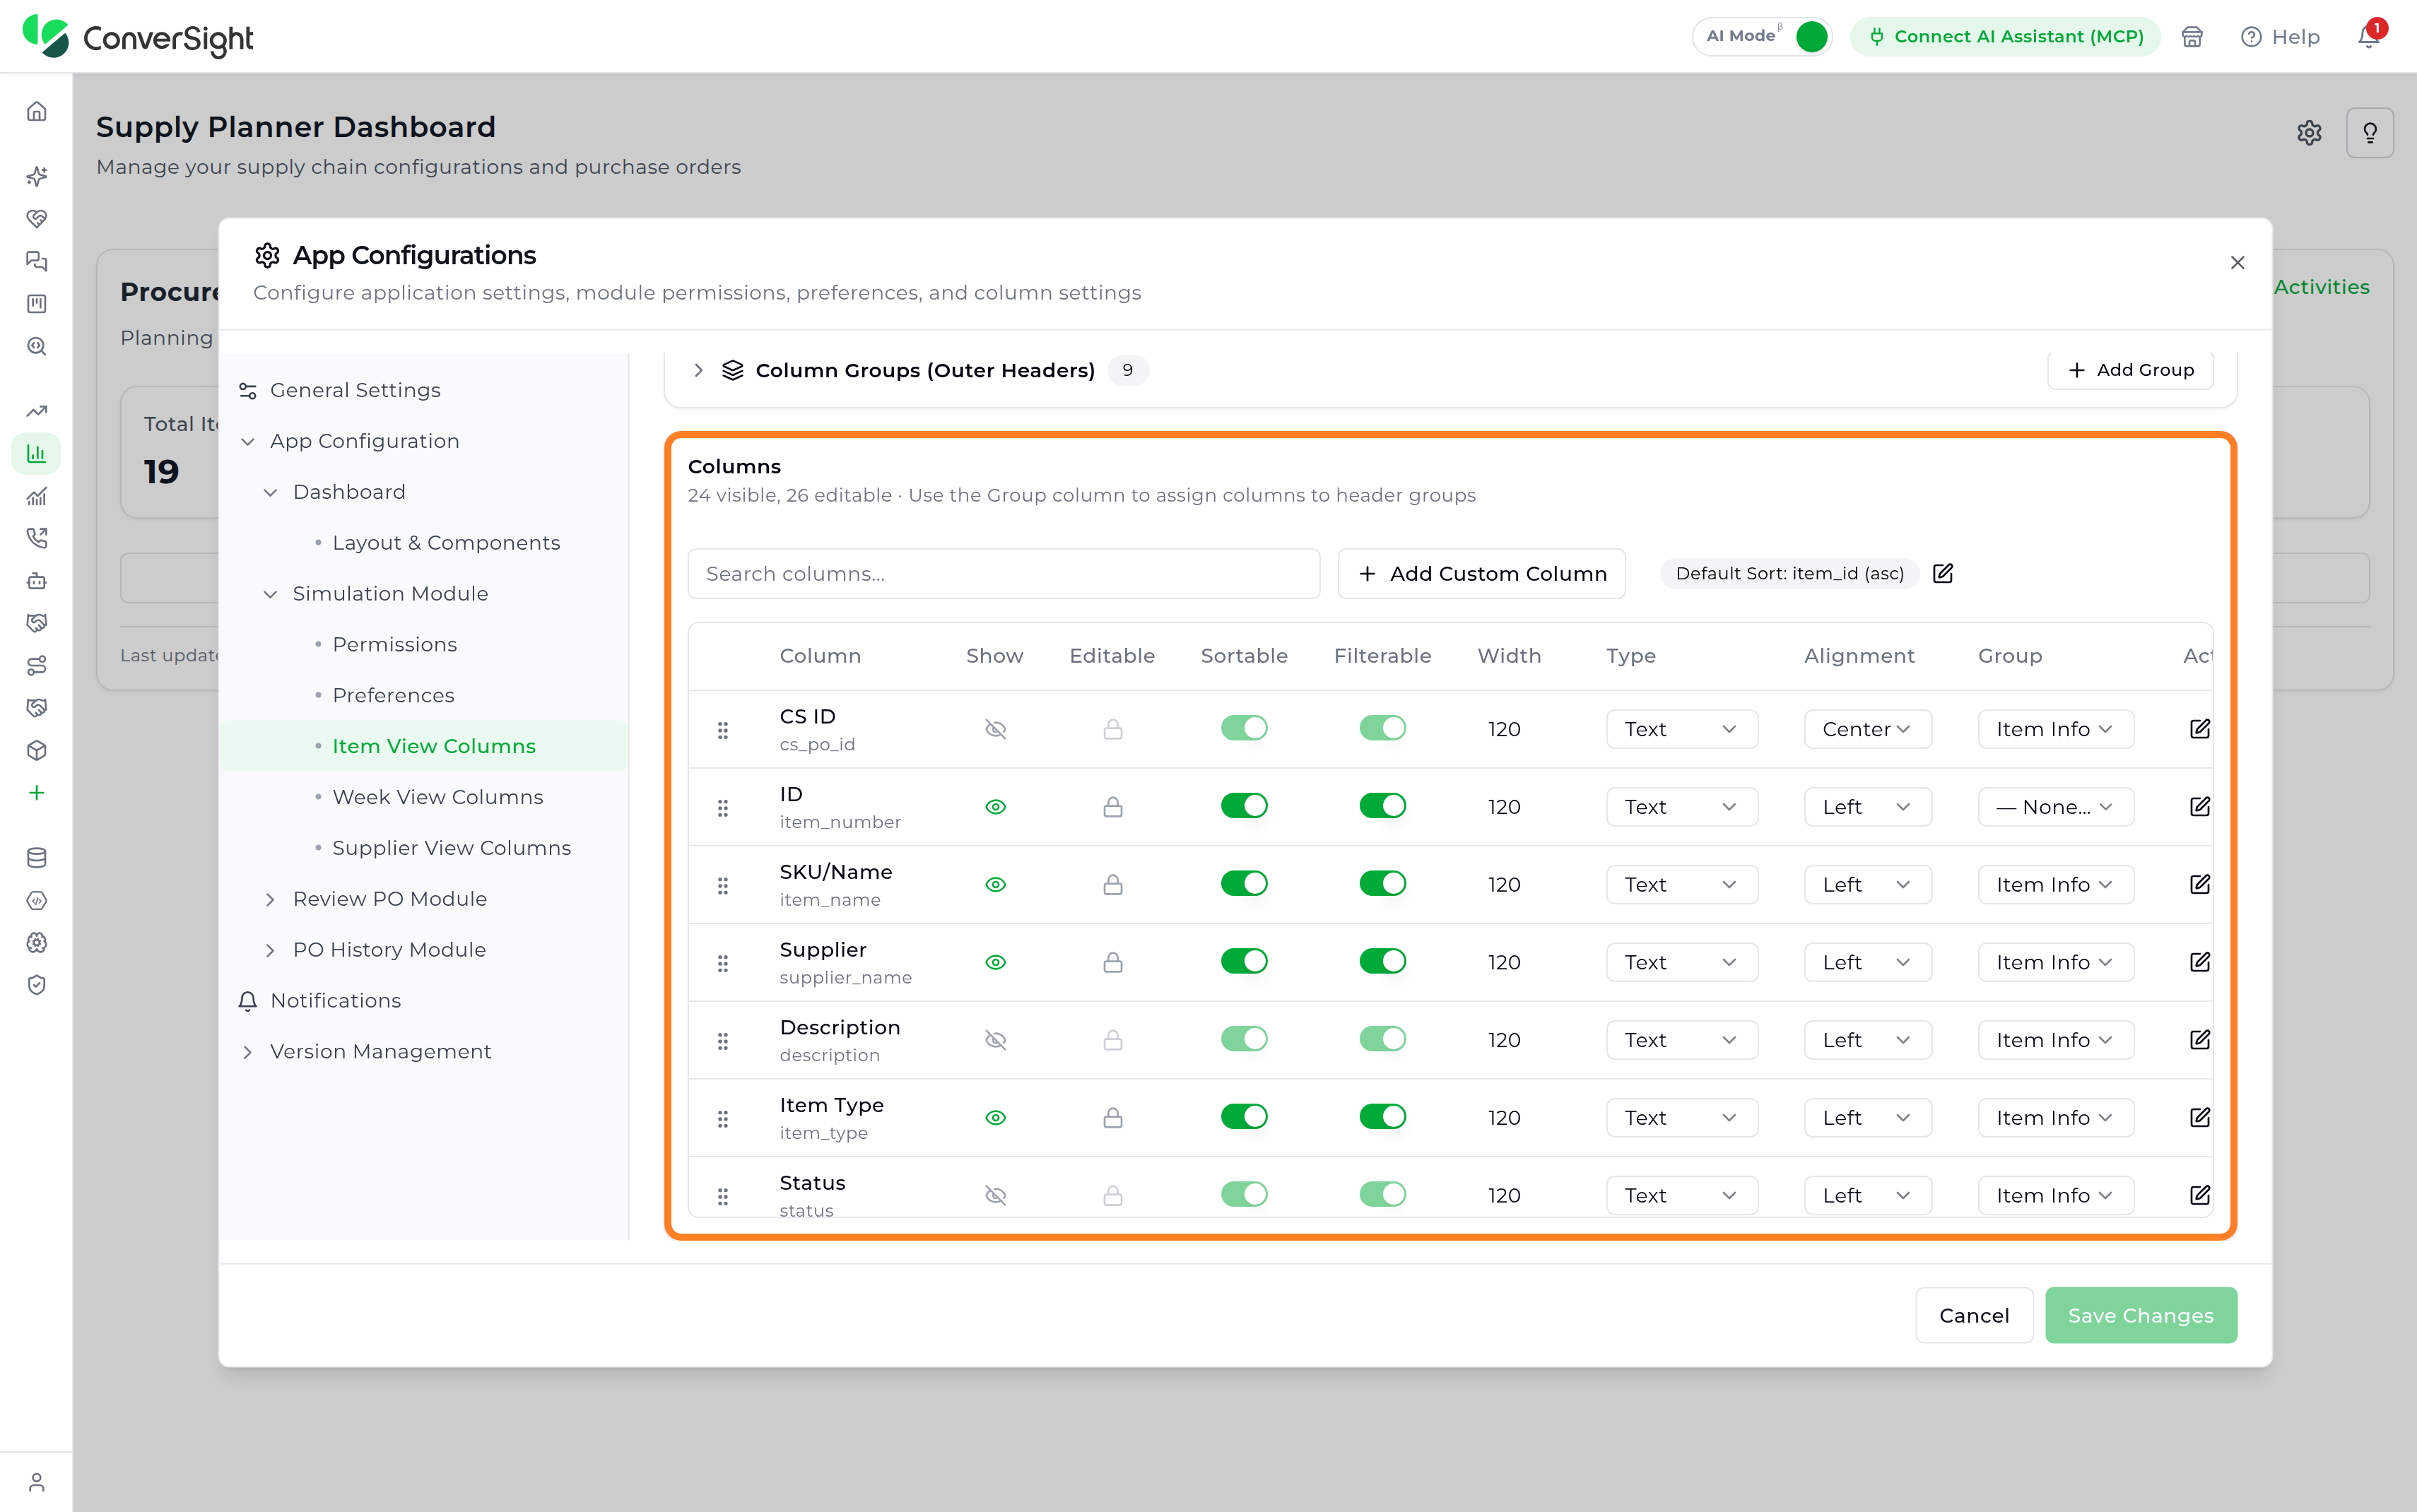
Task: Show the hidden CS ID column
Action: coord(995,729)
